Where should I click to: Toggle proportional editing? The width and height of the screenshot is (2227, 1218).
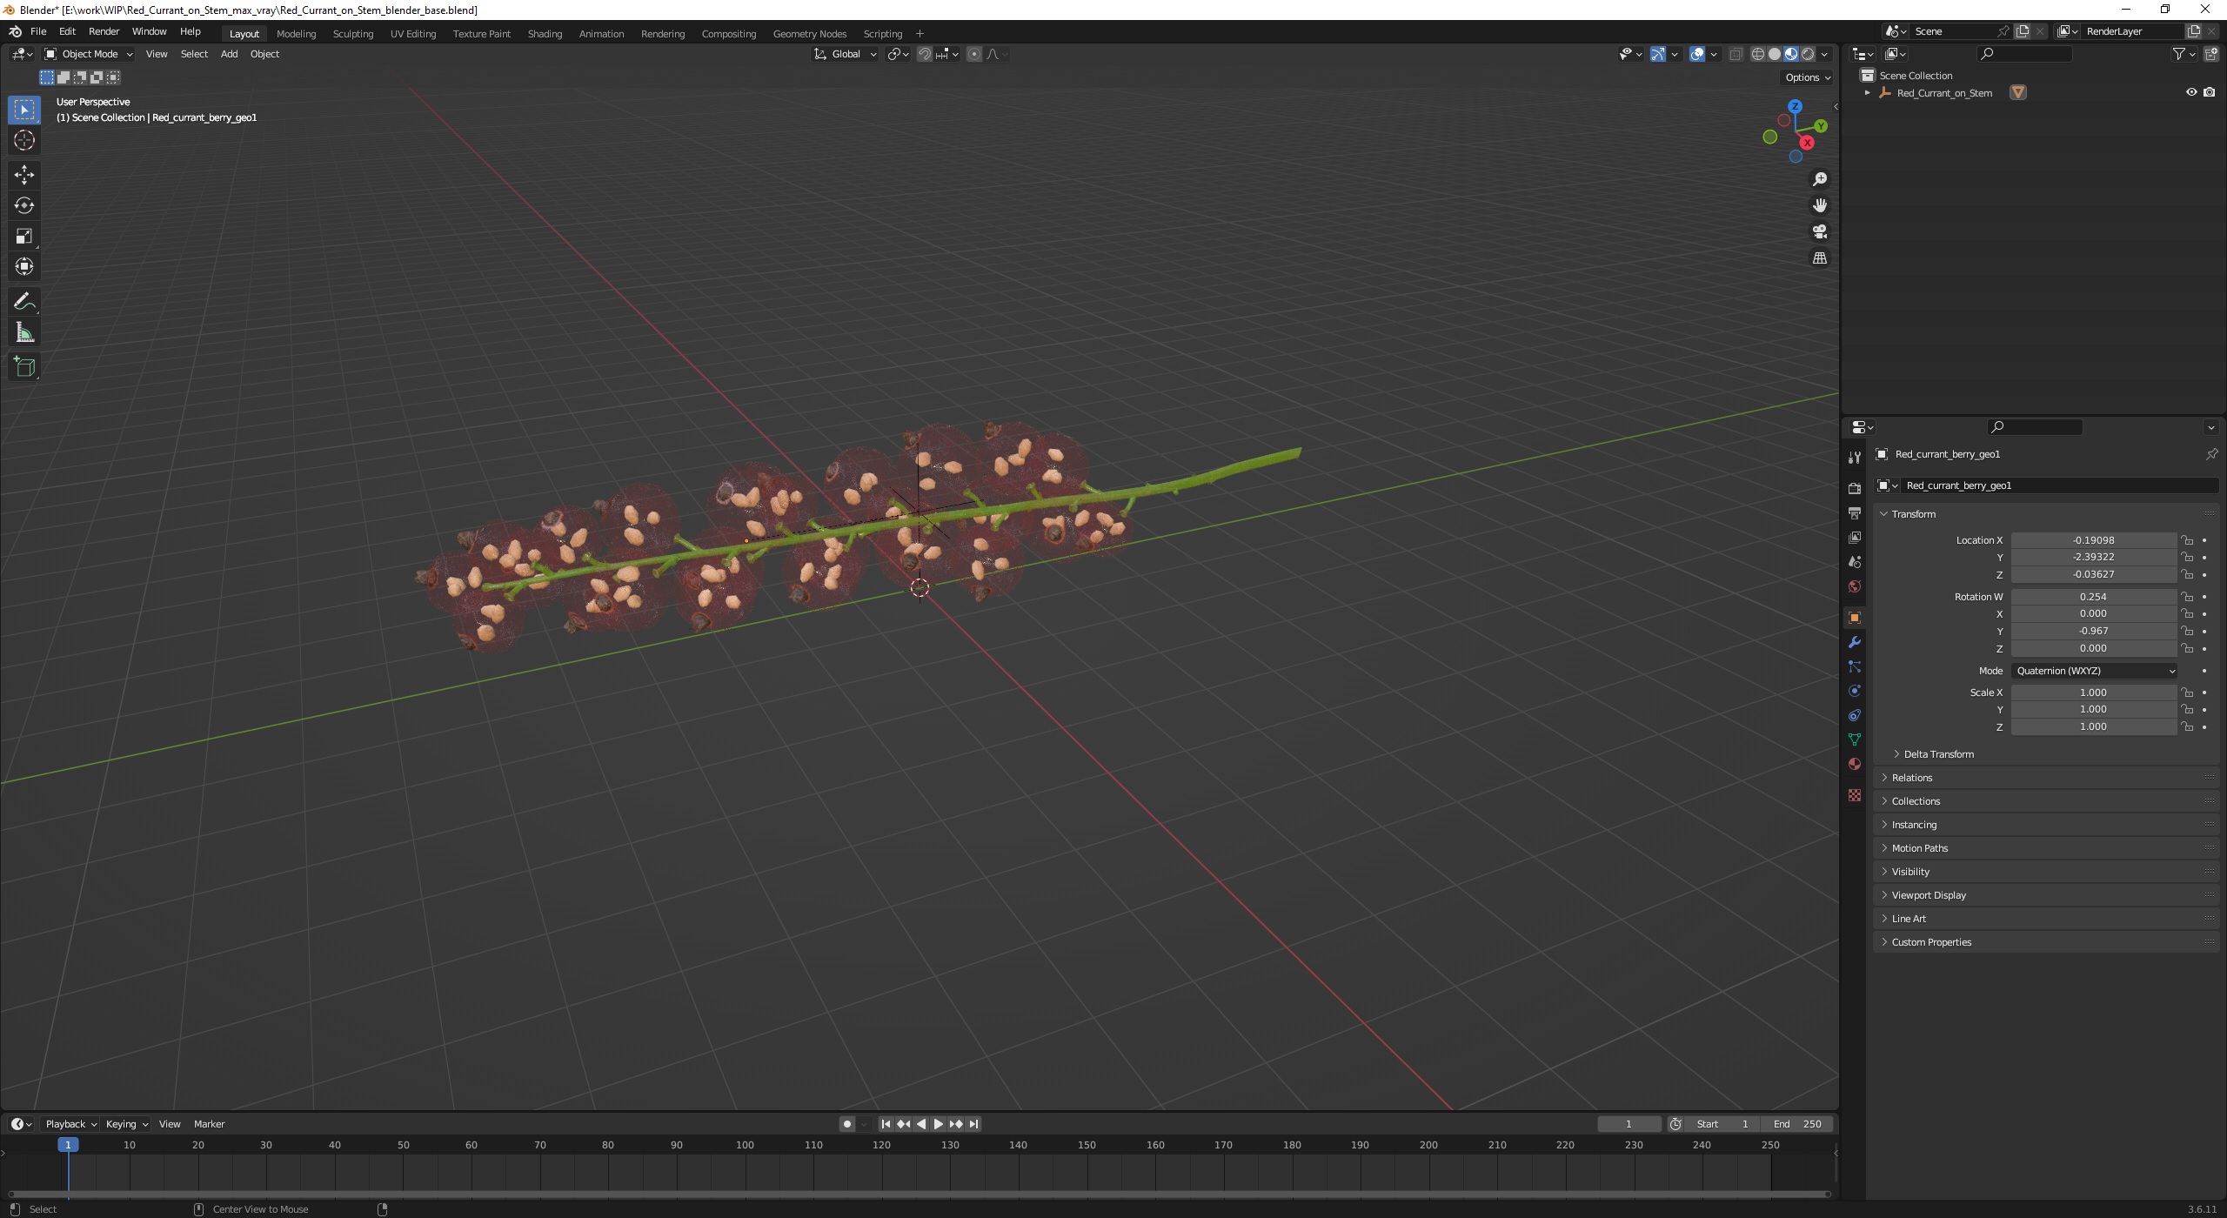pos(974,54)
